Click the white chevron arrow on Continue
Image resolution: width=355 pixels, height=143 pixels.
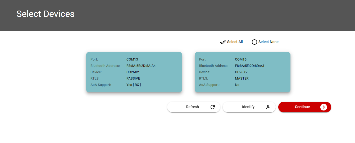click(x=324, y=107)
